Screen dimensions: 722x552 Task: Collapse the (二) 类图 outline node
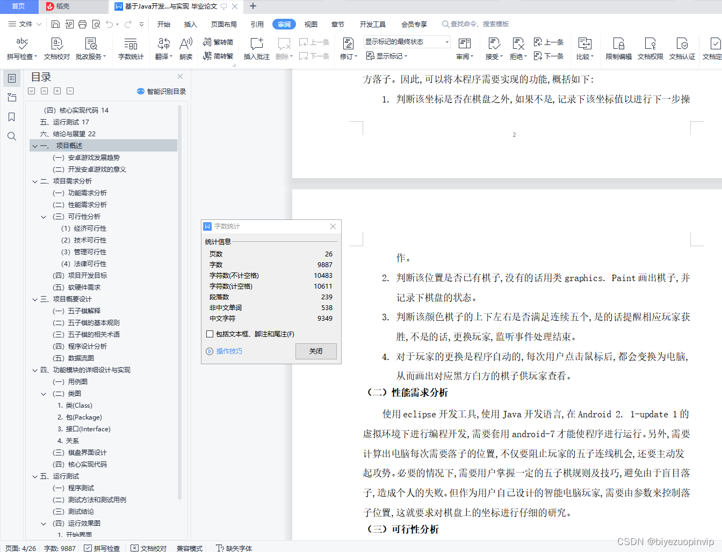click(44, 394)
